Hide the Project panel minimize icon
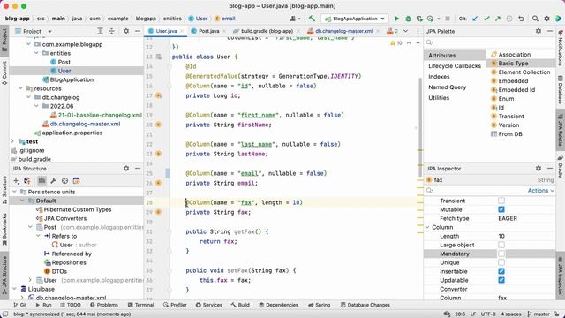The height and width of the screenshot is (318, 565). 138,32
